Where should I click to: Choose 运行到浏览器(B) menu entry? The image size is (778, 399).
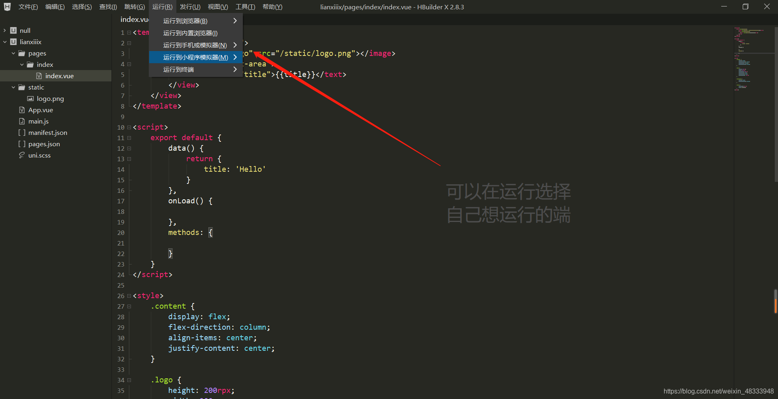[x=196, y=21]
